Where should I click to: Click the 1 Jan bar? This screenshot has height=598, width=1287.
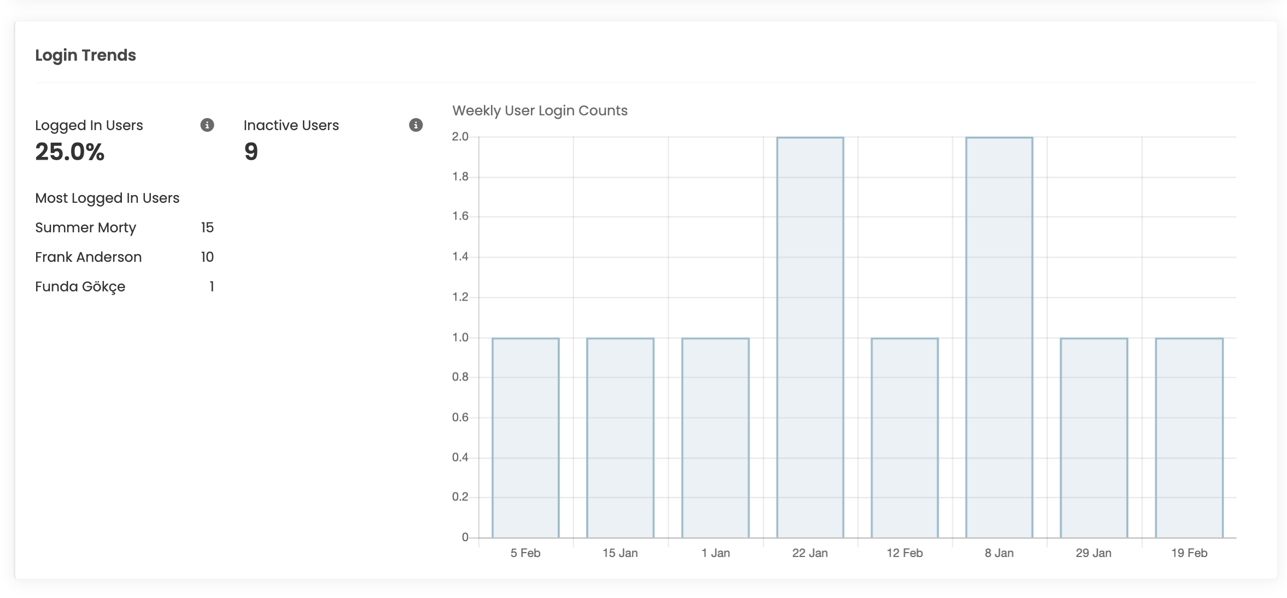(715, 437)
